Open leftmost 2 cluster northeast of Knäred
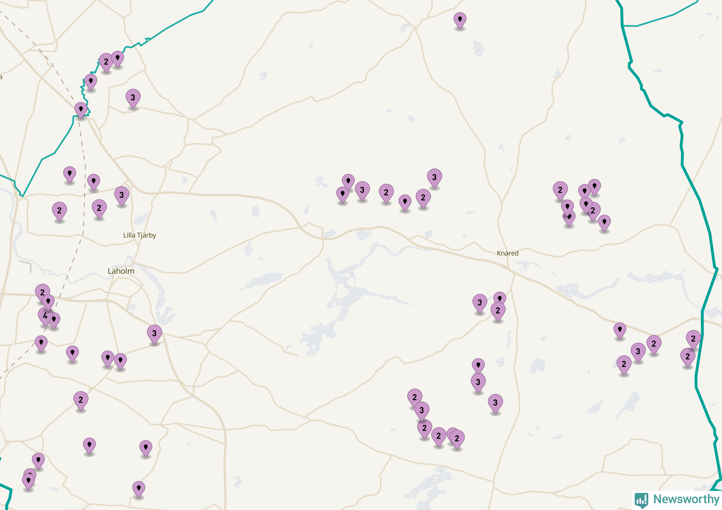The width and height of the screenshot is (722, 510). click(560, 190)
